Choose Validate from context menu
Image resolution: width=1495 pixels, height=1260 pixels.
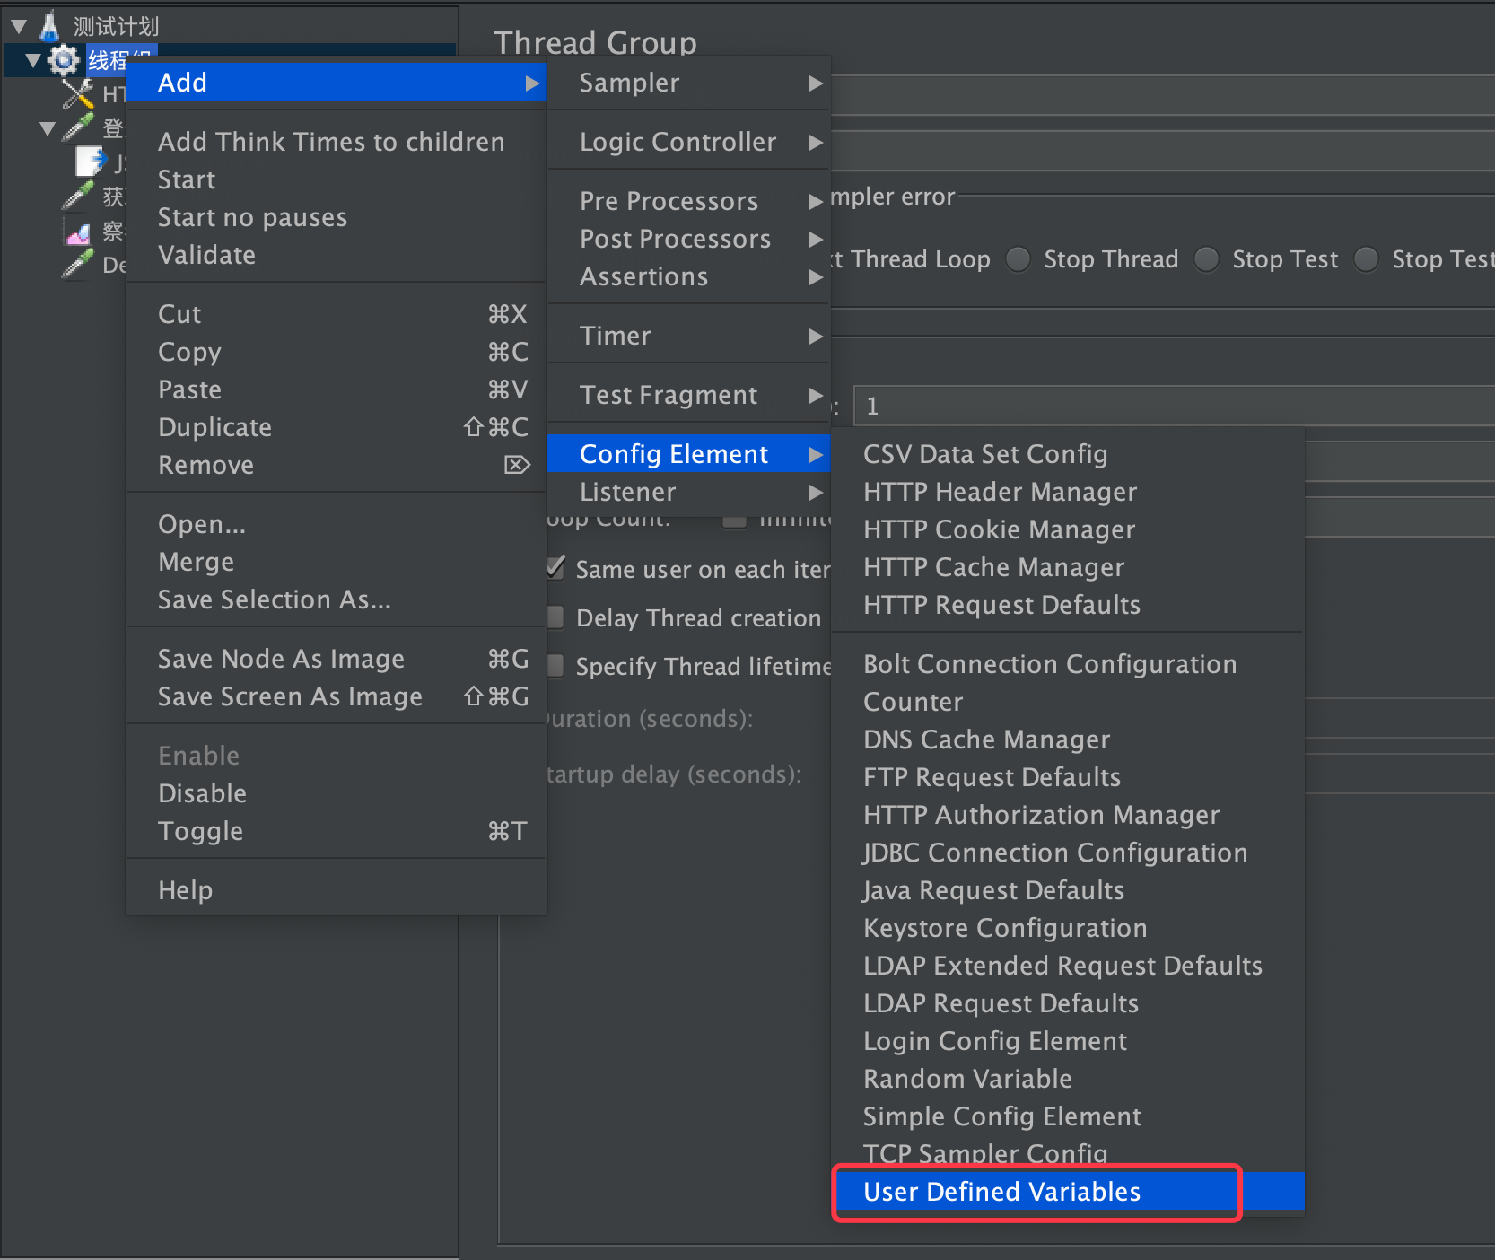coord(337,255)
